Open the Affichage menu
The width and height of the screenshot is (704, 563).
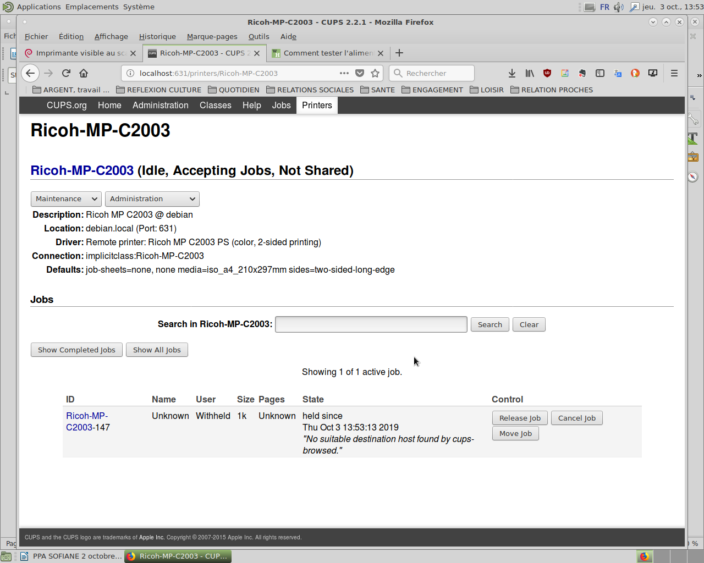[x=111, y=36]
